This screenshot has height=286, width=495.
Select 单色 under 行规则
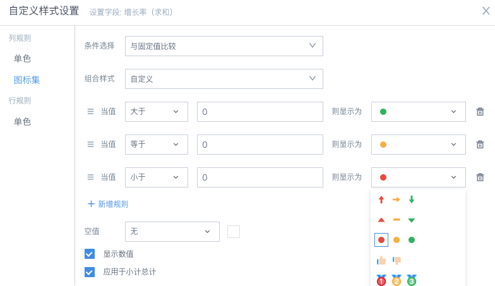point(22,122)
